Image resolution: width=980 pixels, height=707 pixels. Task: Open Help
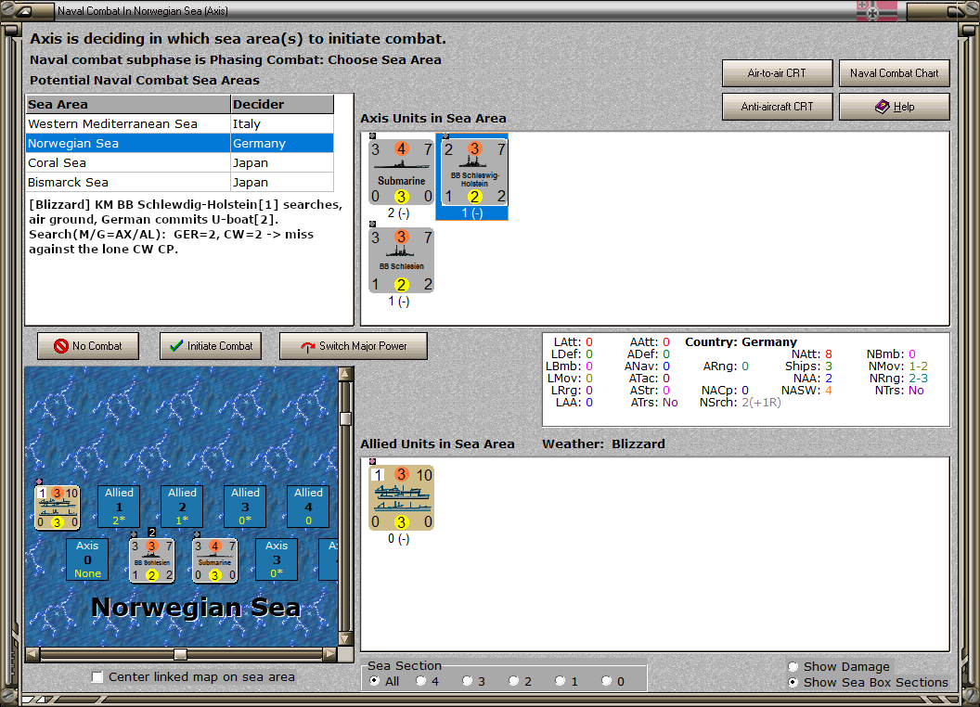coord(895,107)
